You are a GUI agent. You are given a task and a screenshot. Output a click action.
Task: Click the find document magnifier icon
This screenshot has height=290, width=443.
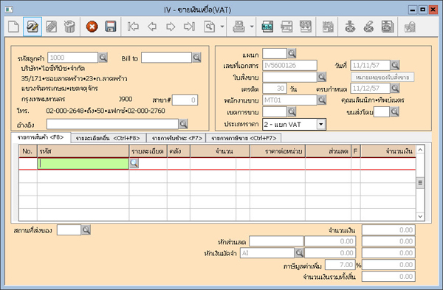[x=210, y=27]
